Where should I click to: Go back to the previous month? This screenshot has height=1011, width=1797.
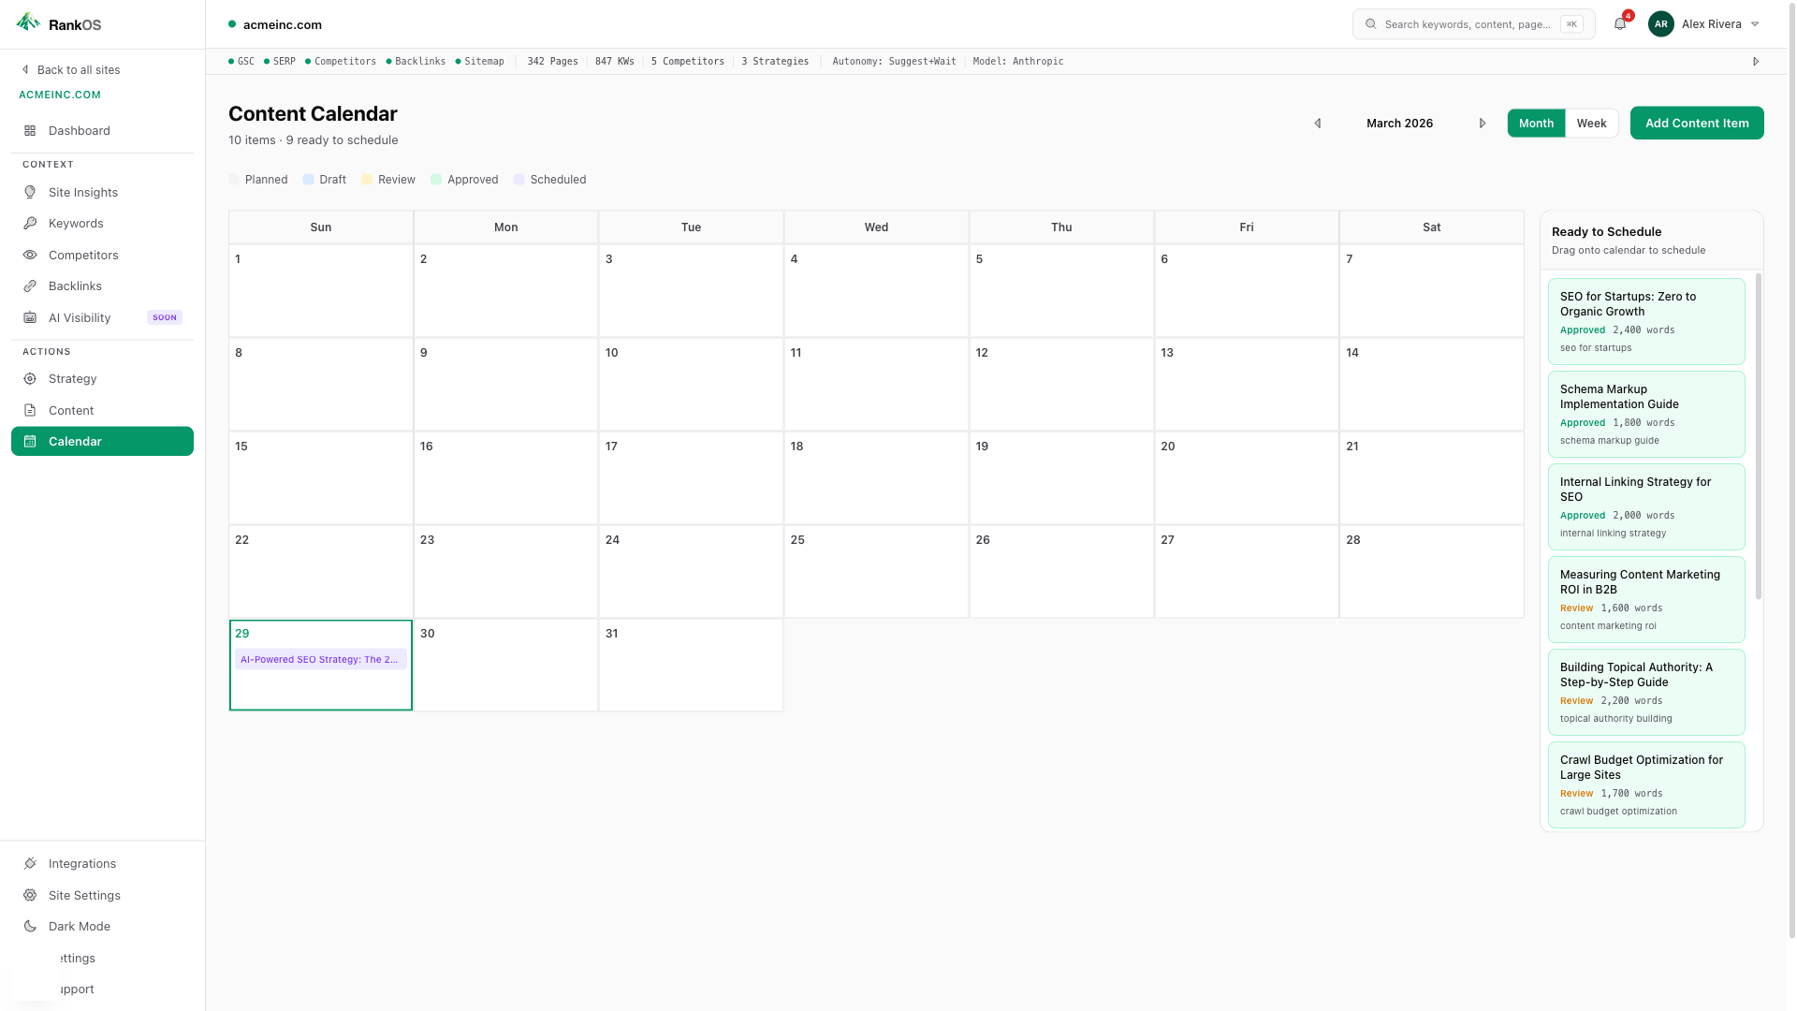click(1318, 123)
